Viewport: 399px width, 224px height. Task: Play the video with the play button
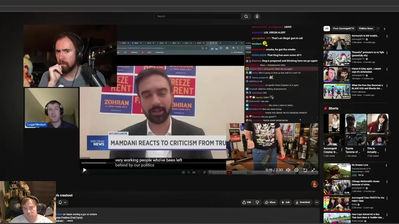click(84, 170)
